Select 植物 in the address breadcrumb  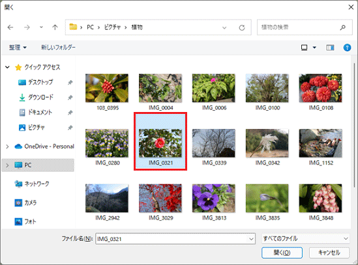point(137,27)
